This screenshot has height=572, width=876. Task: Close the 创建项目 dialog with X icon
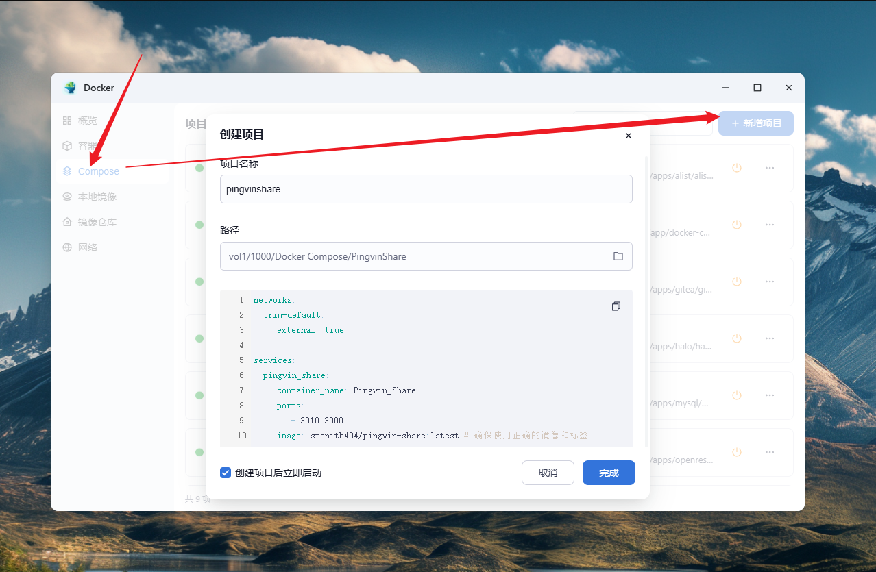(628, 136)
